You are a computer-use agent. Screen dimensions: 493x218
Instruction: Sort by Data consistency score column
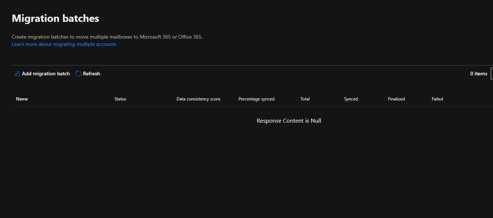(198, 99)
